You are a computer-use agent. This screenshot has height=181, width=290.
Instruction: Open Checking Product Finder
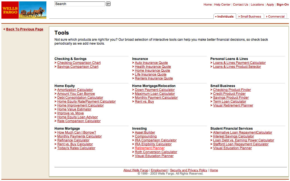pyautogui.click(x=232, y=90)
